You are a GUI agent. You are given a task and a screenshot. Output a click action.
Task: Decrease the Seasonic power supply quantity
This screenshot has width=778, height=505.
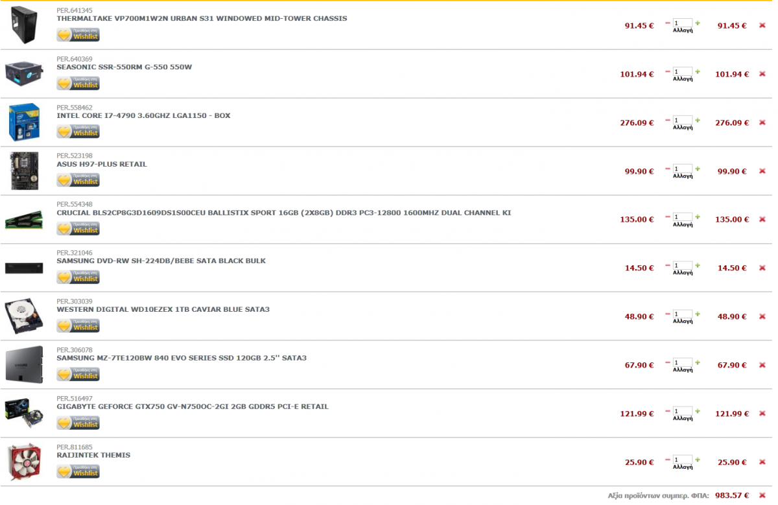pos(668,72)
